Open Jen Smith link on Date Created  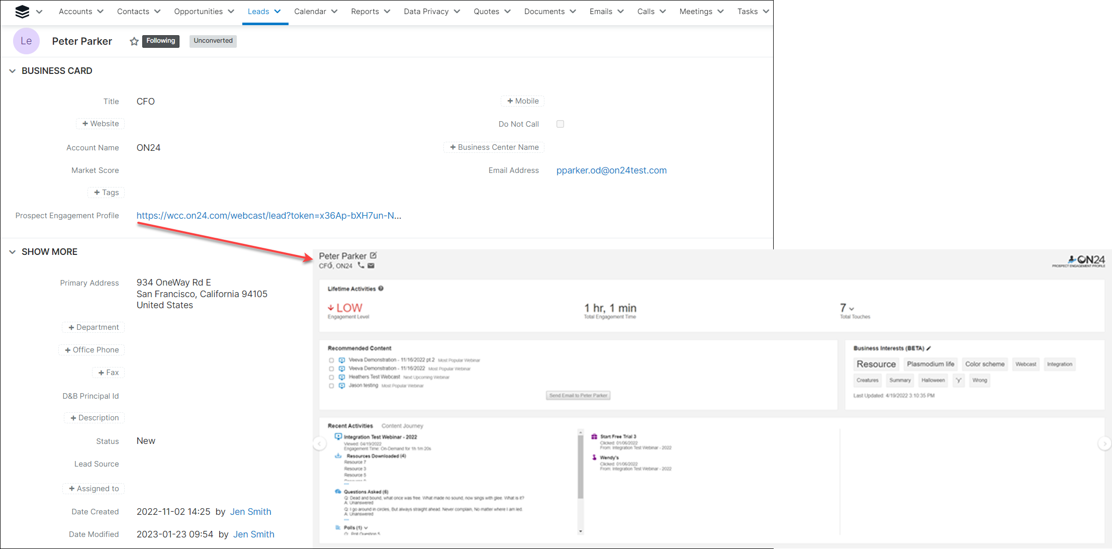(250, 512)
